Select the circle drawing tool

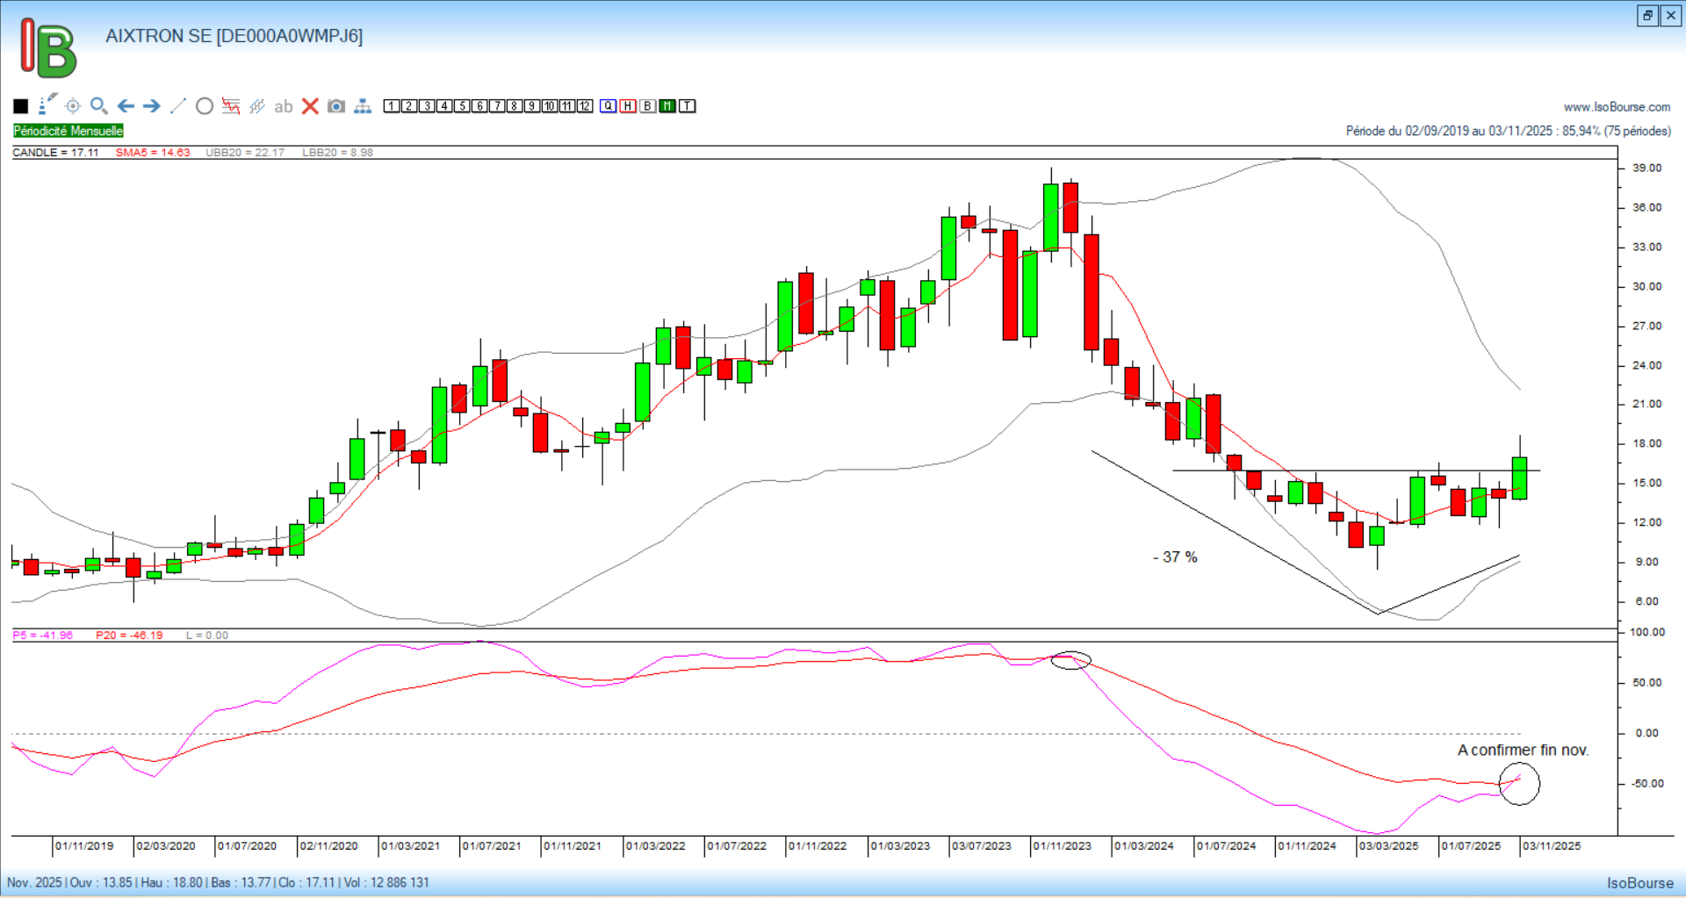[x=205, y=106]
